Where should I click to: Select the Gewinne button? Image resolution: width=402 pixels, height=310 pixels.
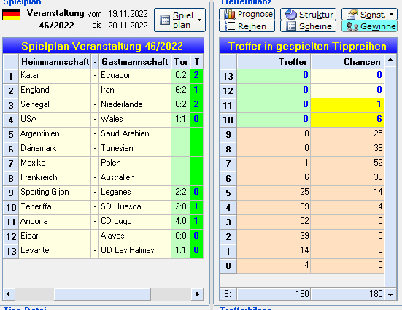tap(369, 26)
